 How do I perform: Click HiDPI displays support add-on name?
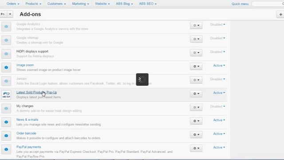tap(32, 52)
